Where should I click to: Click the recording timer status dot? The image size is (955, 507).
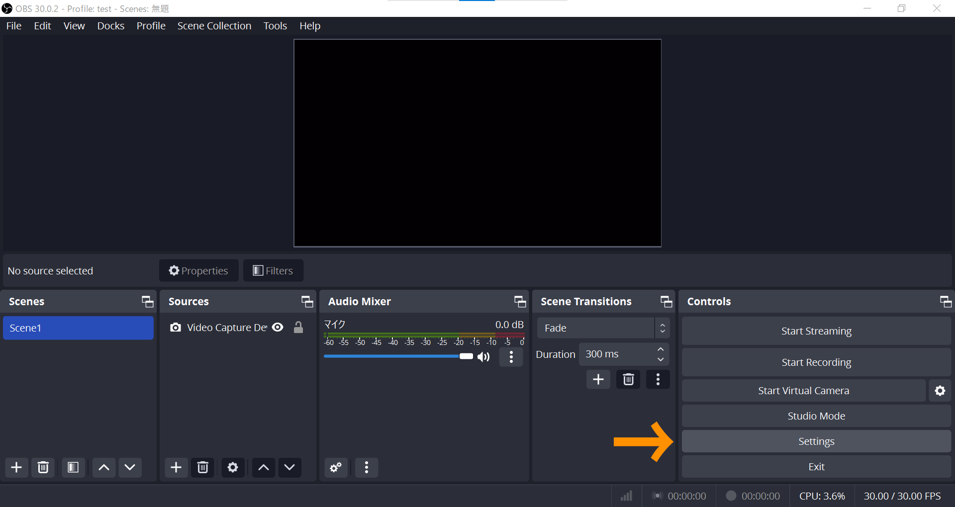[x=731, y=496]
